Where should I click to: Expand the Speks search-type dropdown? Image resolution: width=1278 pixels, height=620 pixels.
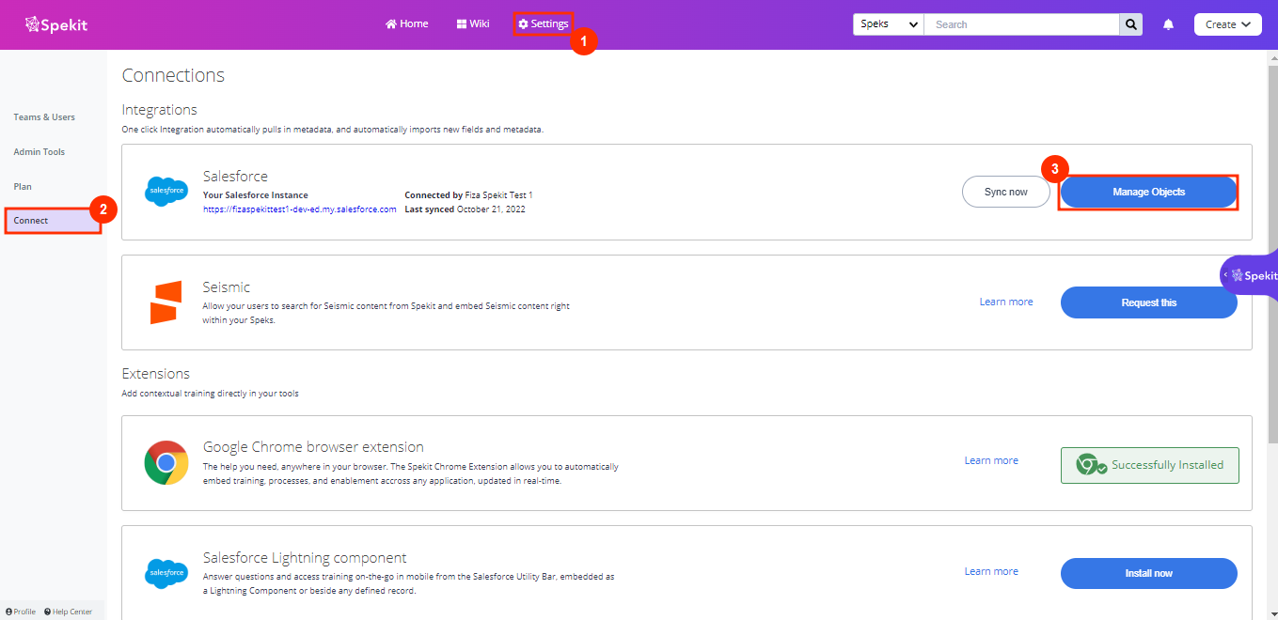pos(889,24)
